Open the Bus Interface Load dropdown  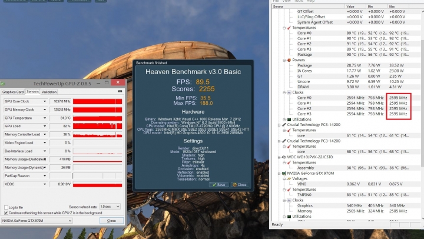coord(45,151)
